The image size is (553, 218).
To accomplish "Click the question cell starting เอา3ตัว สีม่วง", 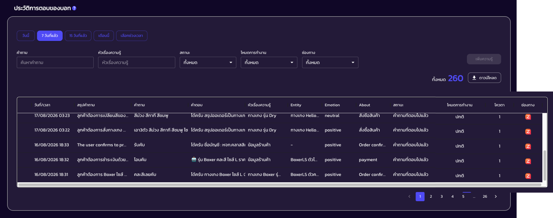I will (x=161, y=130).
